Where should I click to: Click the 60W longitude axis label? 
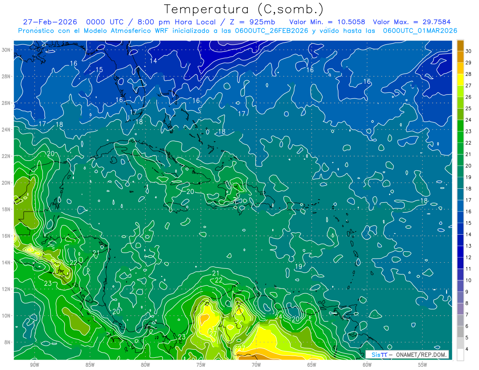pyautogui.click(x=367, y=365)
